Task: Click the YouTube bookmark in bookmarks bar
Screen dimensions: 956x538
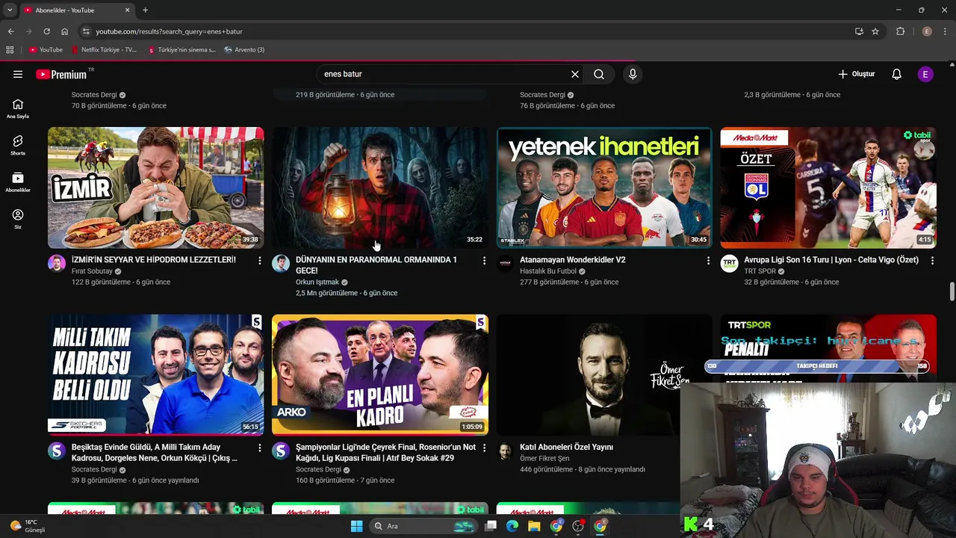Action: (46, 50)
